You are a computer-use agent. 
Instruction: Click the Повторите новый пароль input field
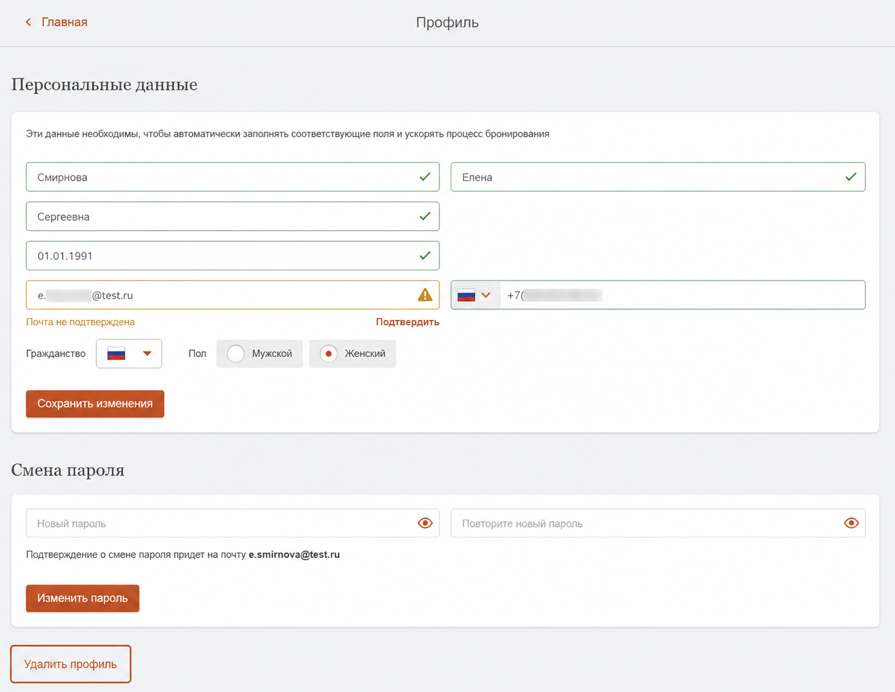(x=658, y=523)
